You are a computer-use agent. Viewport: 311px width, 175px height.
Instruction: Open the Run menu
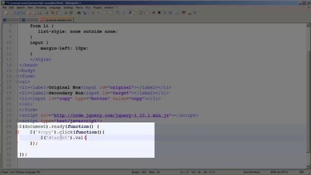[x=88, y=8]
